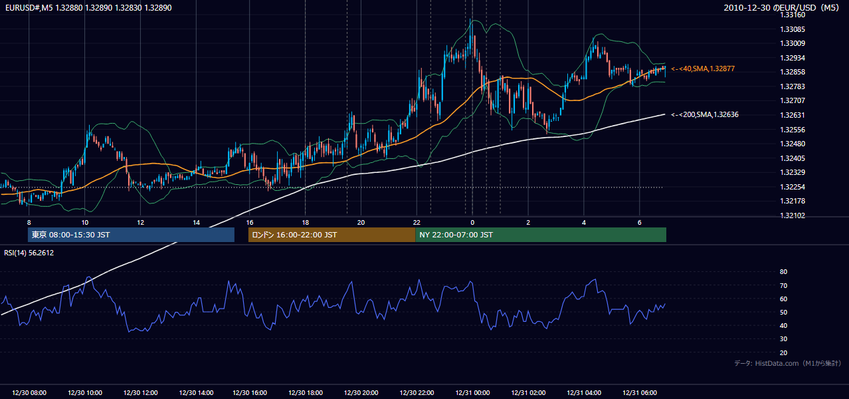Click hour label 22 under the price chart
This screenshot has height=399, width=849.
point(417,222)
